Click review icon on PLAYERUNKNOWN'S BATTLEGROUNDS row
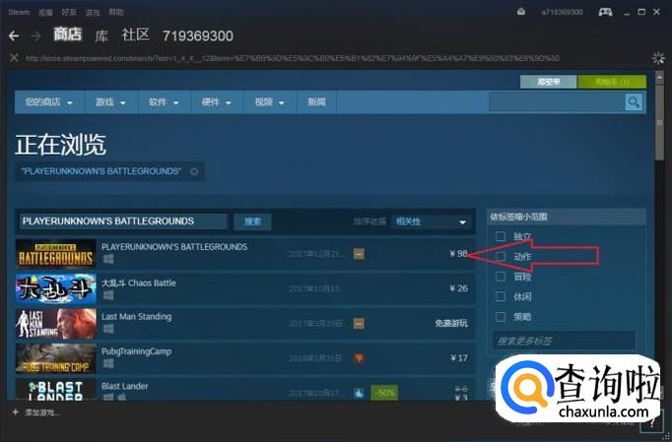Viewport: 672px width, 442px height. click(x=359, y=254)
